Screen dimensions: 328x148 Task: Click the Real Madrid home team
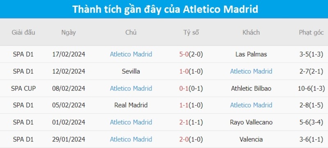[x=131, y=105]
